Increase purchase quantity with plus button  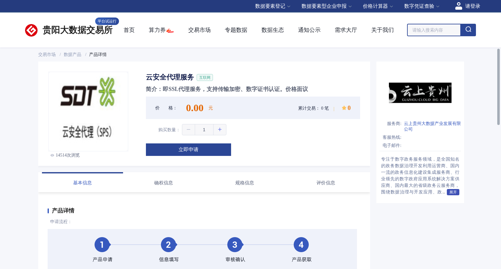(220, 130)
